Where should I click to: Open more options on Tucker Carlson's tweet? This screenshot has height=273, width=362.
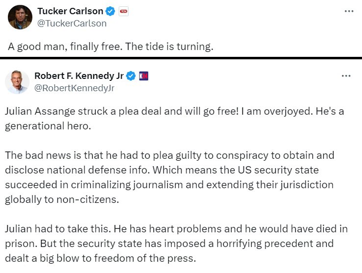coord(349,11)
